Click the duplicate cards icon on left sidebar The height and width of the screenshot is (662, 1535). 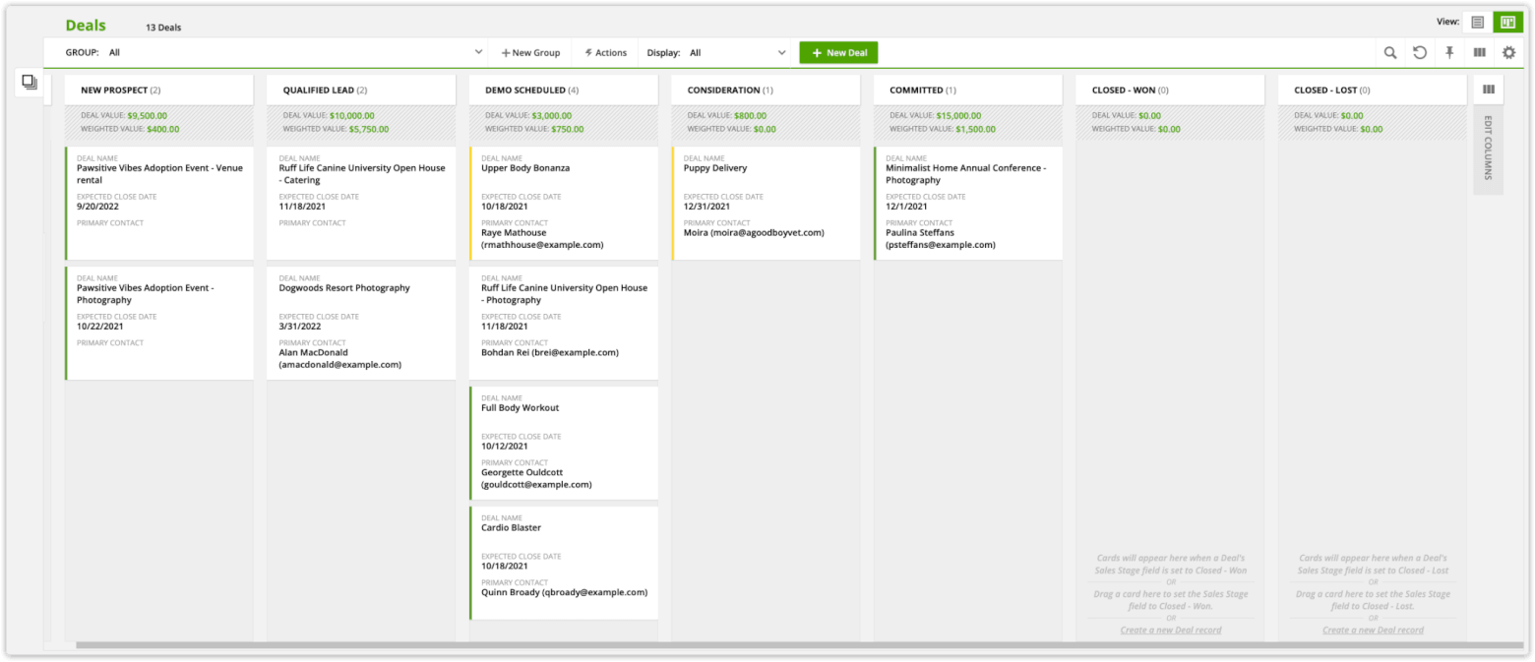click(29, 82)
